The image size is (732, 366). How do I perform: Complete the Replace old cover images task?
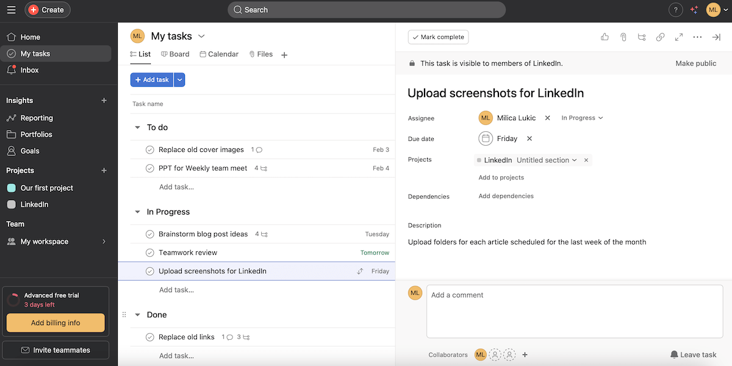(149, 149)
